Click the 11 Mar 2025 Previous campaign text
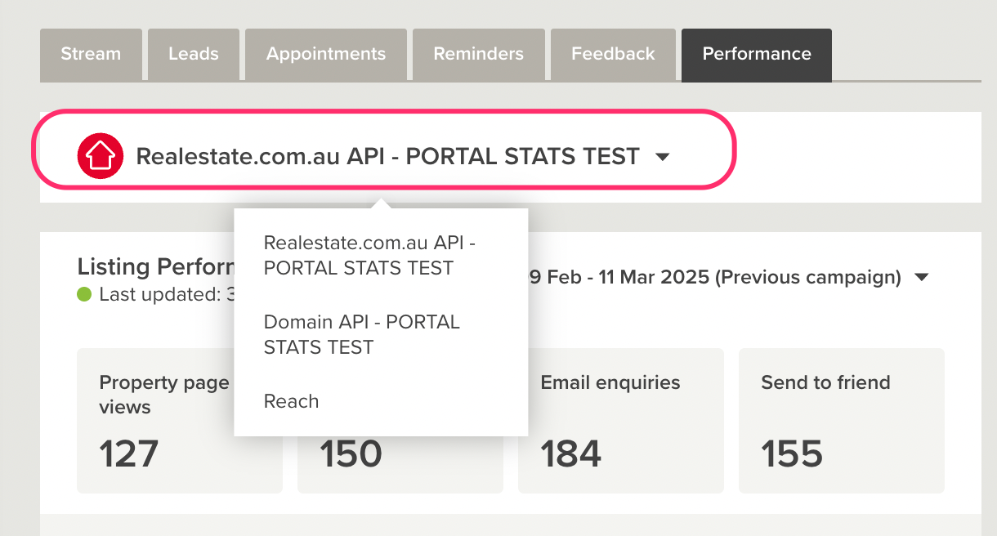The height and width of the screenshot is (536, 997). click(714, 277)
